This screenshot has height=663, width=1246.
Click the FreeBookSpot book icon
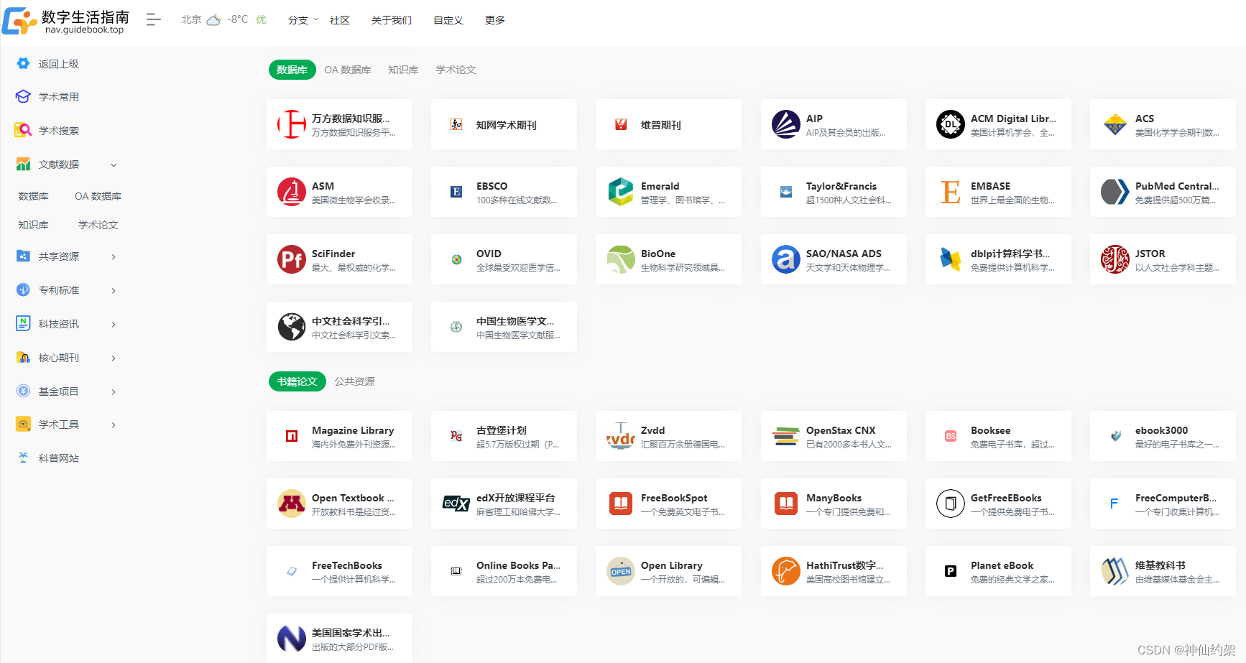(621, 504)
